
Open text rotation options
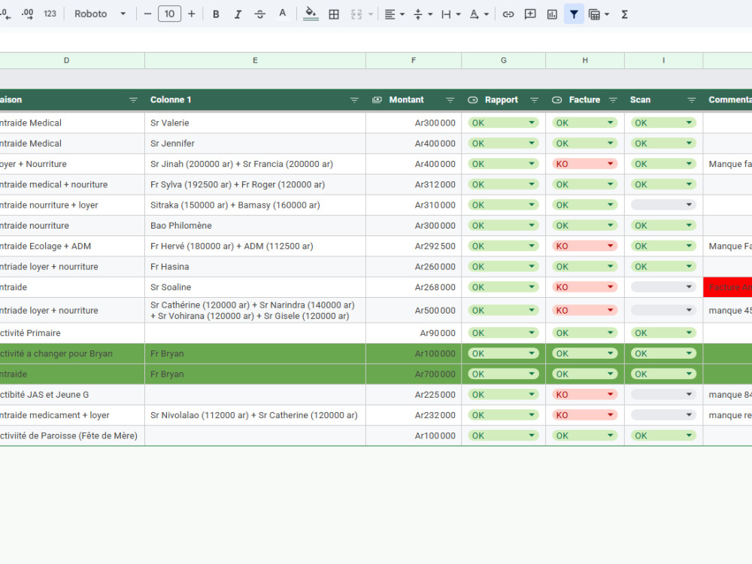(478, 14)
